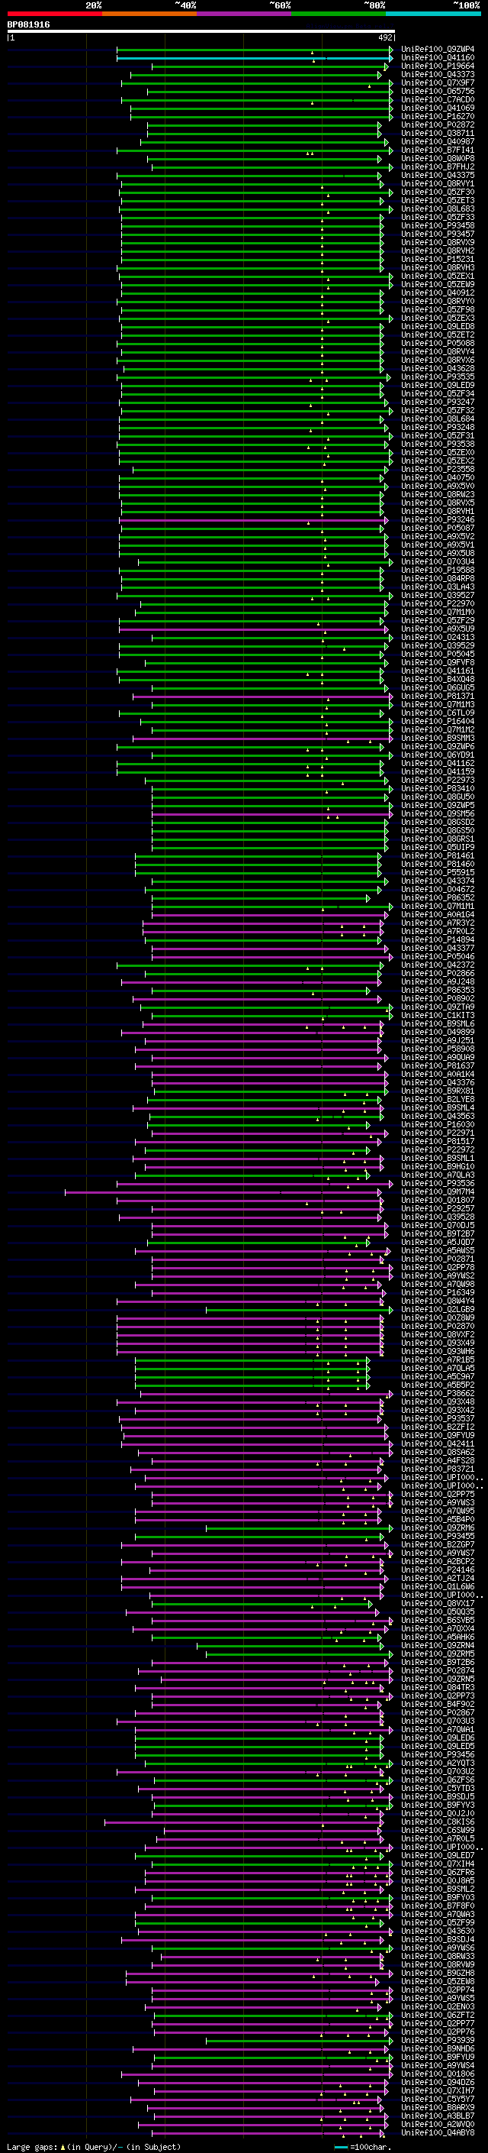Viewport: 488px width, 2153px height.
Task: Select the UniRef100_P02872 label
Action: tap(438, 124)
